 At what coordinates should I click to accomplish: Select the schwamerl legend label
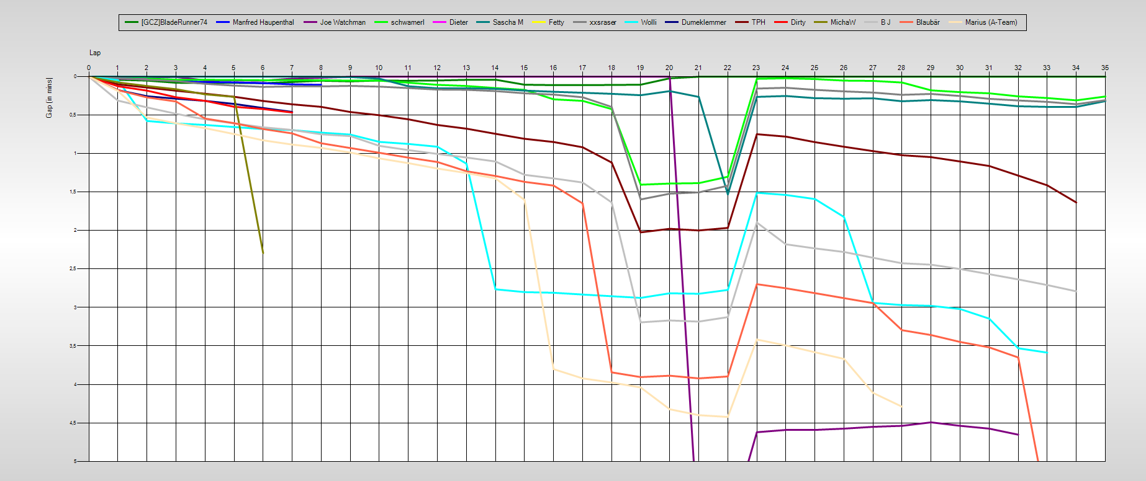coord(408,22)
